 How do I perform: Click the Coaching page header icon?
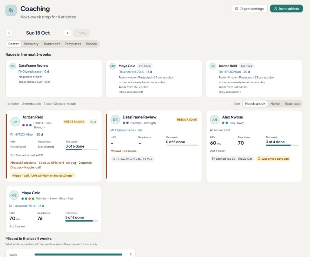11,10
